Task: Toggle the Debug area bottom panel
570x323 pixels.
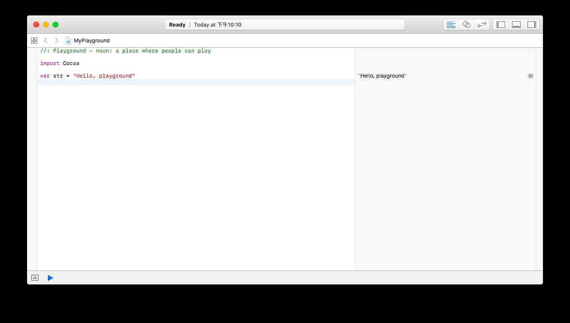Action: click(x=516, y=25)
